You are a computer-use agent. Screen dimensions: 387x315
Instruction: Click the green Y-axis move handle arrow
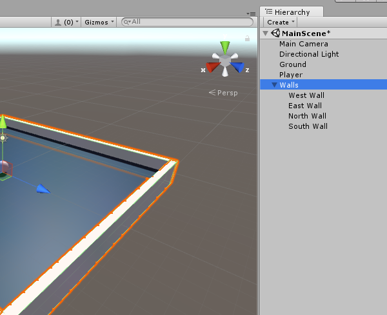pos(3,122)
